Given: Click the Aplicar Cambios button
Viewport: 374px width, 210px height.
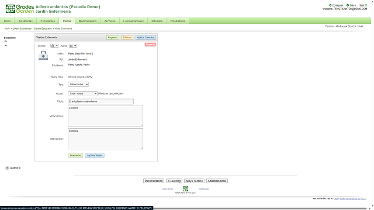Looking at the screenshot, I should click(146, 37).
